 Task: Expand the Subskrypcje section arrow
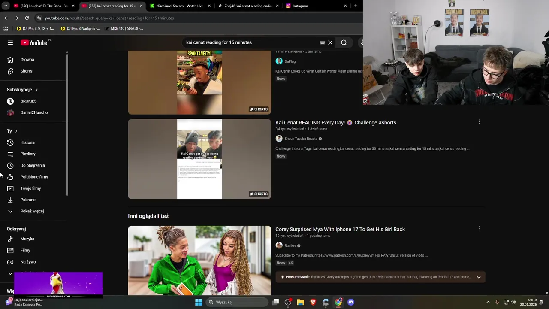36,90
